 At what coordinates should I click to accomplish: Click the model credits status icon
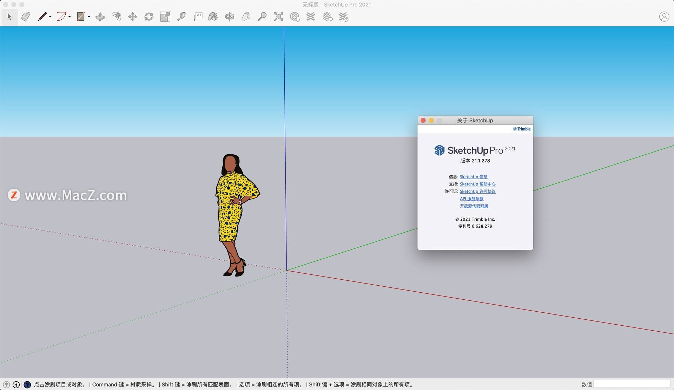point(16,384)
